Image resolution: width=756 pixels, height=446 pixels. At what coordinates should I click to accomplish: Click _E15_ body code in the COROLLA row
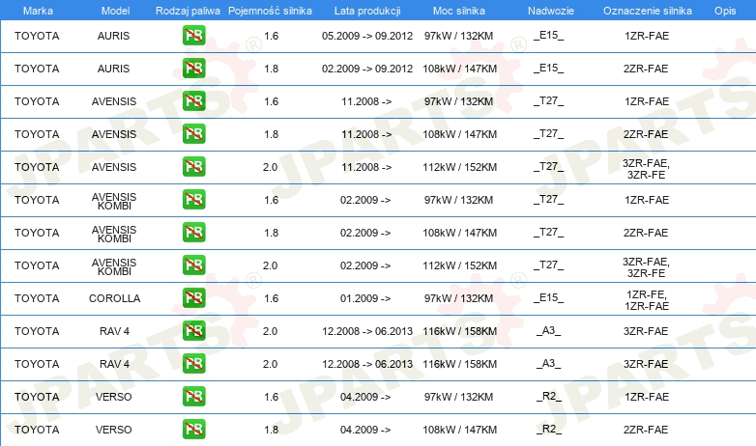click(x=549, y=297)
